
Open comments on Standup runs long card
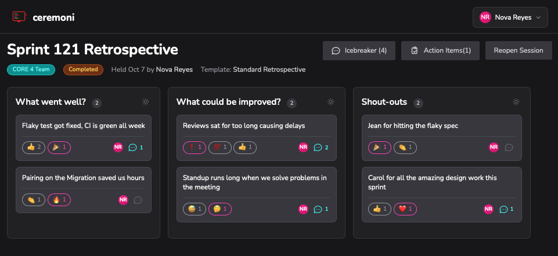(x=321, y=209)
